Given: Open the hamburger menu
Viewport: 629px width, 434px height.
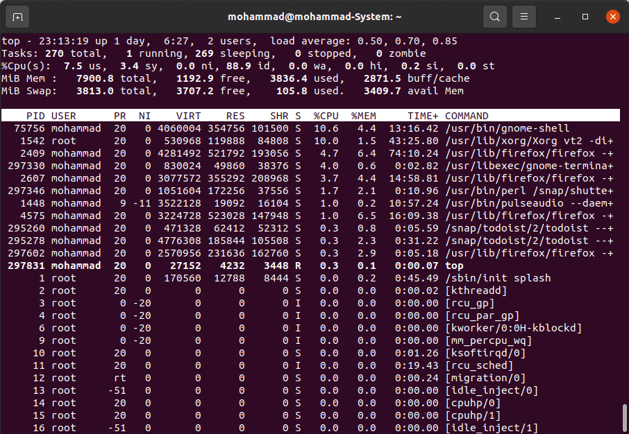Looking at the screenshot, I should pos(524,16).
